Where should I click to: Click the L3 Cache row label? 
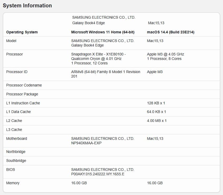[14, 130]
